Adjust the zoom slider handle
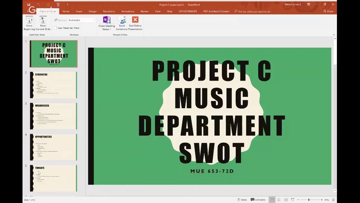360x203 pixels. [x=309, y=200]
